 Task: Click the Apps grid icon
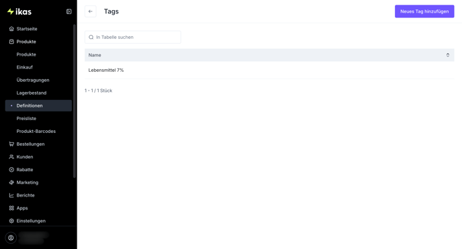11,208
